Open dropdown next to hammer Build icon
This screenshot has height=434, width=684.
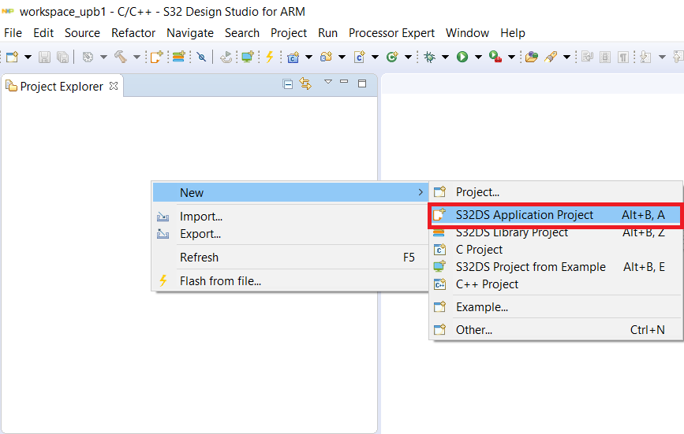point(136,57)
